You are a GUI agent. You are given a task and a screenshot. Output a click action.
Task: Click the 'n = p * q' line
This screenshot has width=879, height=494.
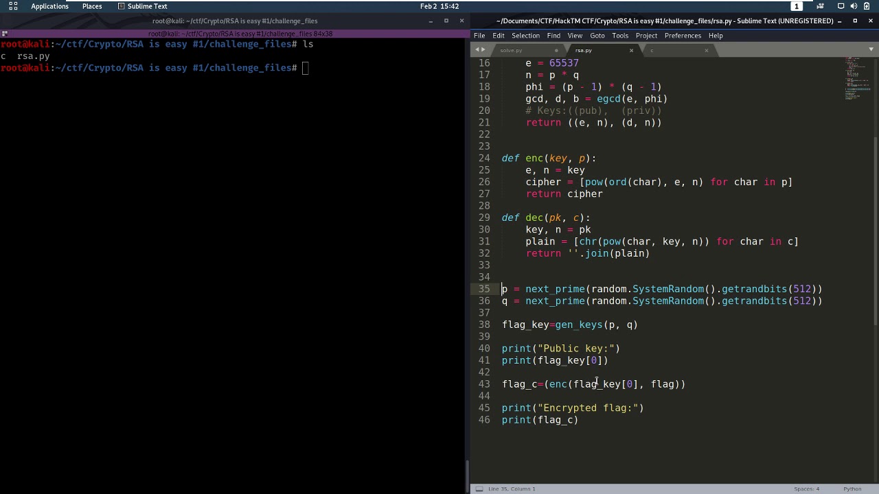click(552, 75)
